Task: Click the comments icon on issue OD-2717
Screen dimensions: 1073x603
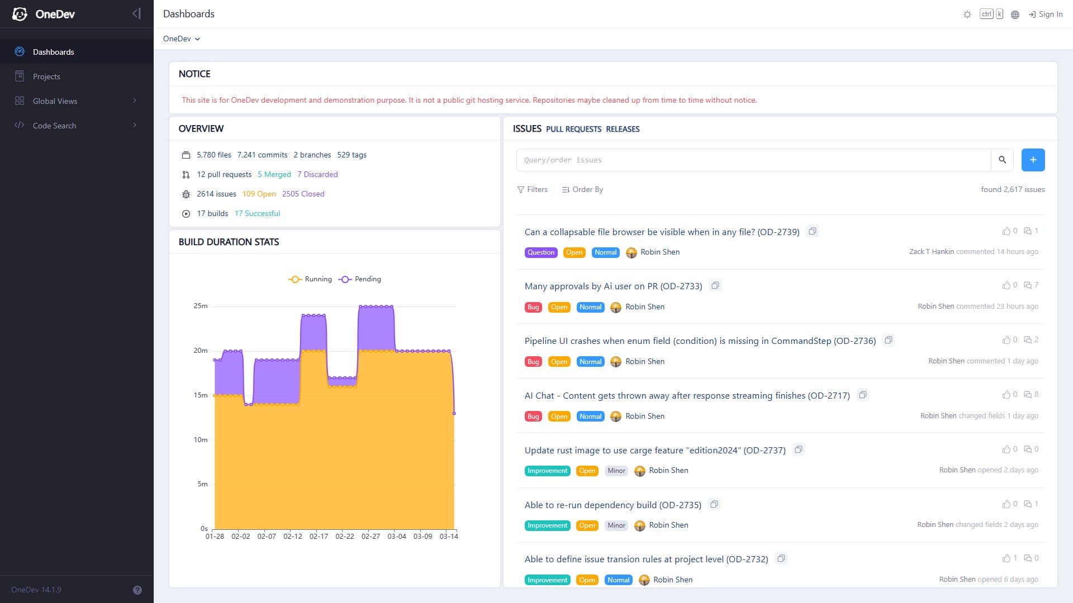Action: point(1028,395)
